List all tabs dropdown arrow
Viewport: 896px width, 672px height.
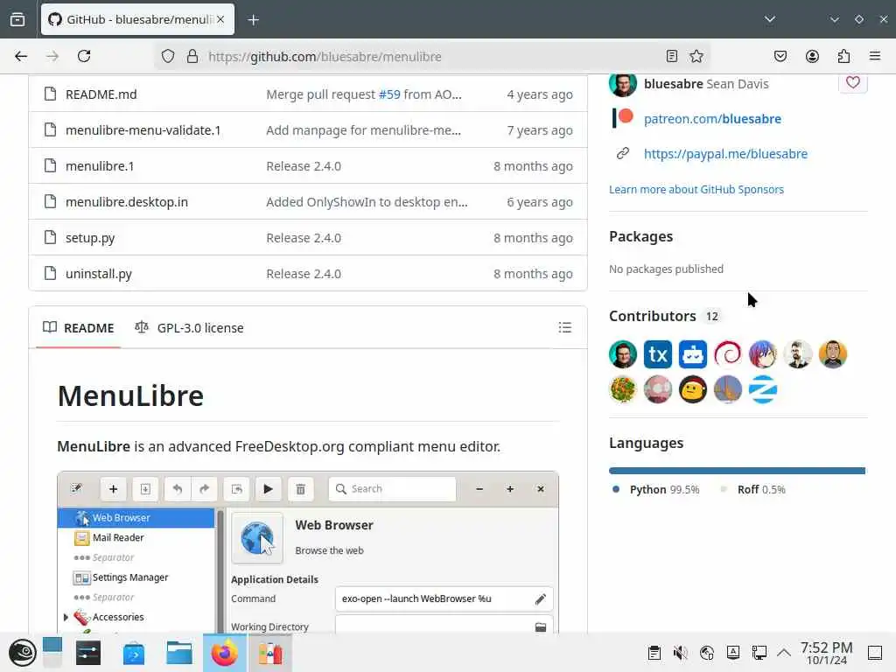770,19
